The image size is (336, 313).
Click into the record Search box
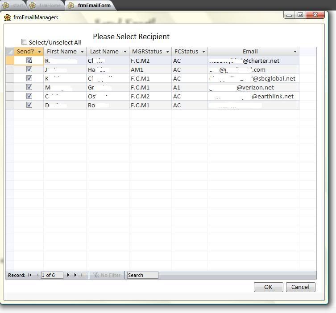(142, 275)
